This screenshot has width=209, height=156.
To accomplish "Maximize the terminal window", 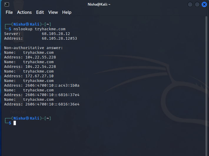I will pos(197,4).
